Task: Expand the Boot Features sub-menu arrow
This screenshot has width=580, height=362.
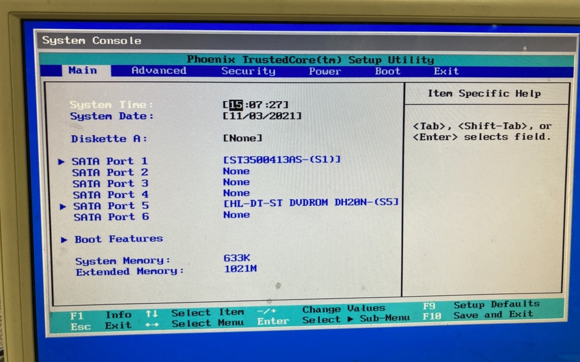Action: coord(65,240)
